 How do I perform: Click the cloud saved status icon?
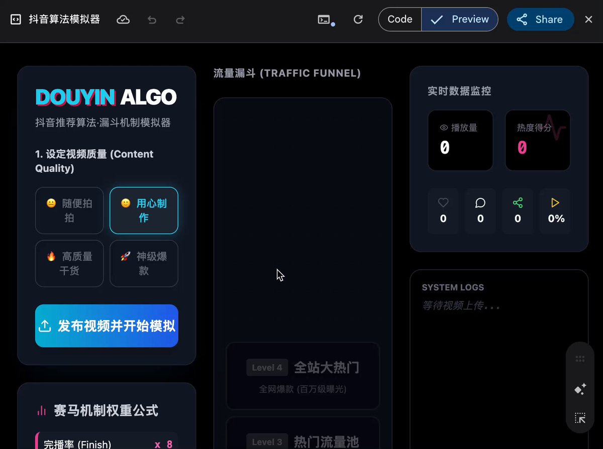[x=123, y=20]
